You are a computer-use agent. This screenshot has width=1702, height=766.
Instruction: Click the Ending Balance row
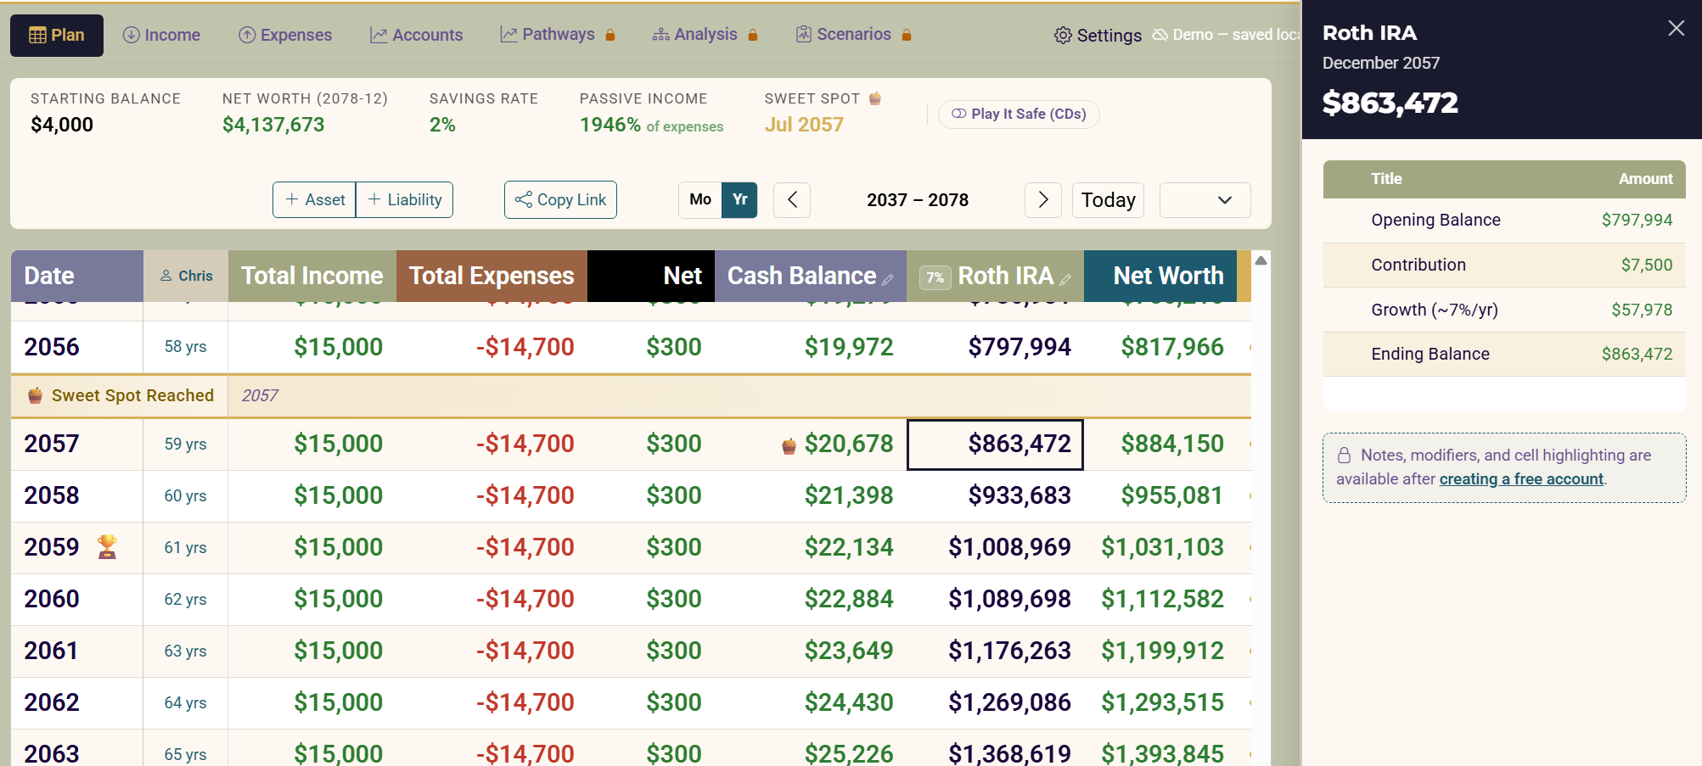click(1504, 355)
